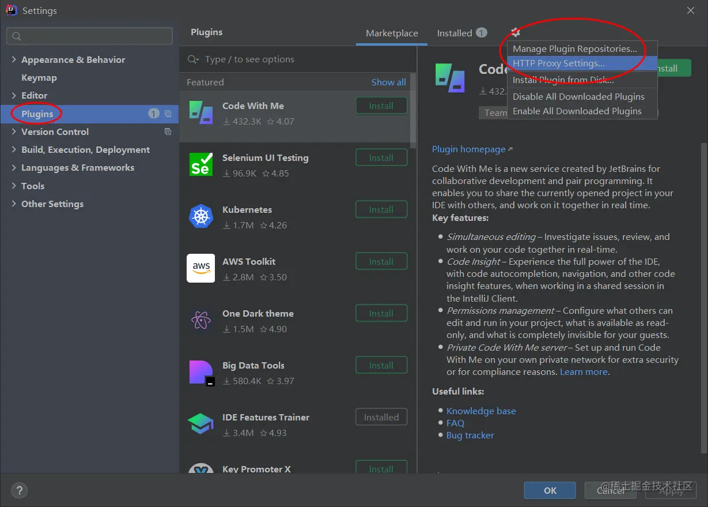Open the Bug tracker link
708x507 pixels.
coord(470,435)
